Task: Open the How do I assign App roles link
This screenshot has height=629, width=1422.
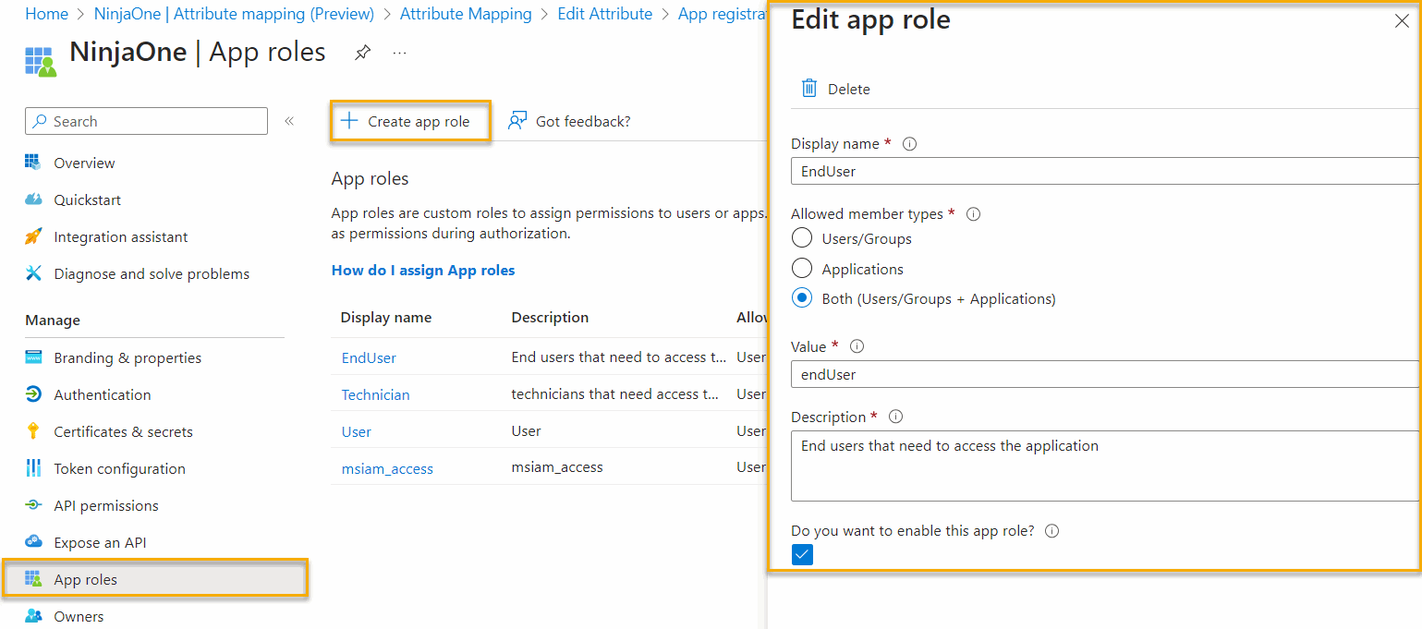Action: click(423, 271)
